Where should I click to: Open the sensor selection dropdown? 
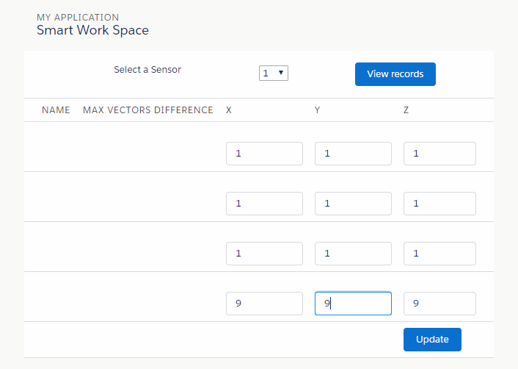click(x=273, y=73)
